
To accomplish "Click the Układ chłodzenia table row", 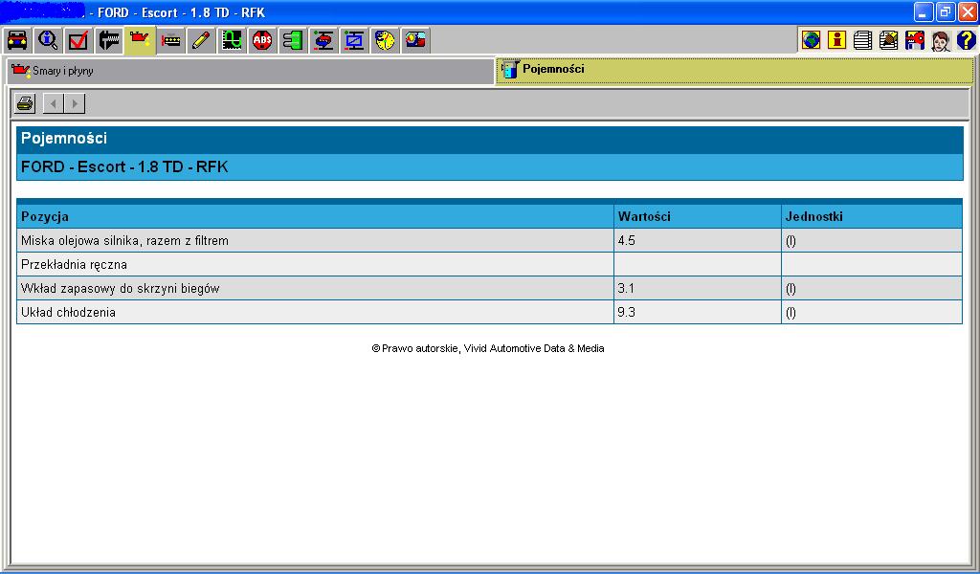I will click(x=314, y=312).
